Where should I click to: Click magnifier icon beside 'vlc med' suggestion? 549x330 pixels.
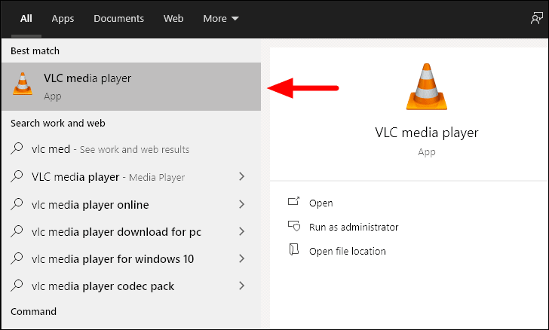click(17, 148)
